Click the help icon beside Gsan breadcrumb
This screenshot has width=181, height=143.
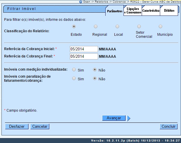[81, 2]
